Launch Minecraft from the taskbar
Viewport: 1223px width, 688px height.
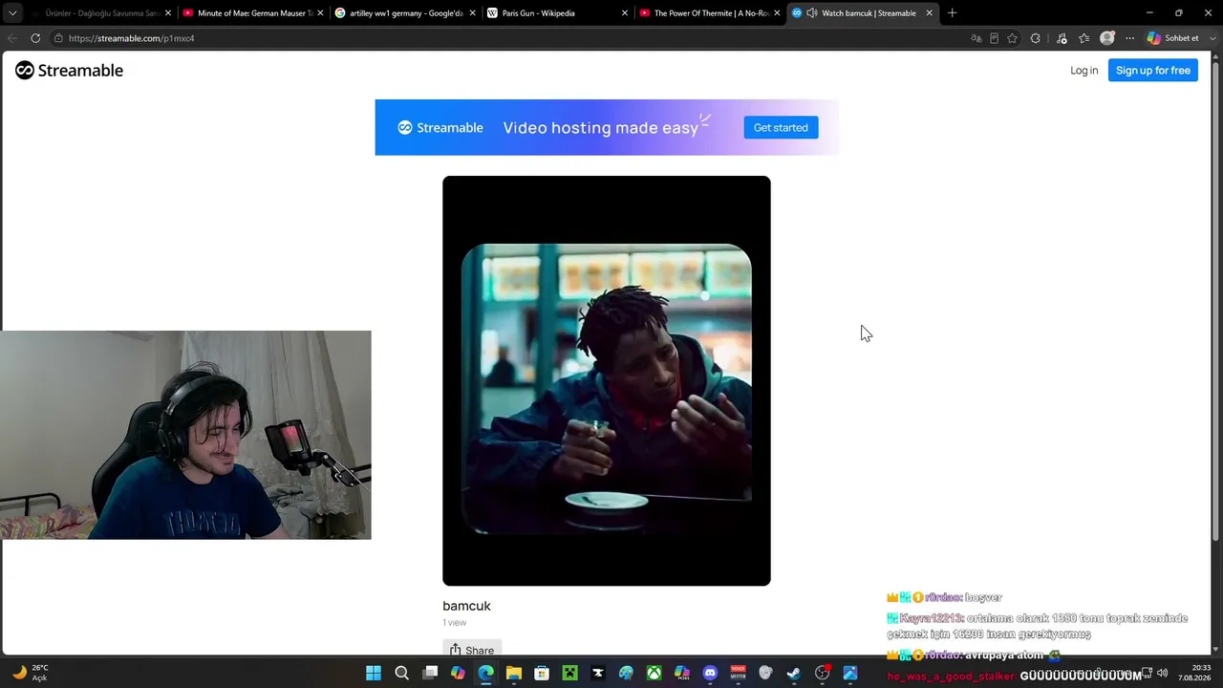(569, 674)
